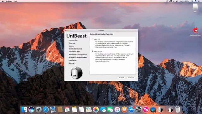Screen dimensions: 202x114
Task: Open App Store icon in Dock
Action: [x=132, y=110]
